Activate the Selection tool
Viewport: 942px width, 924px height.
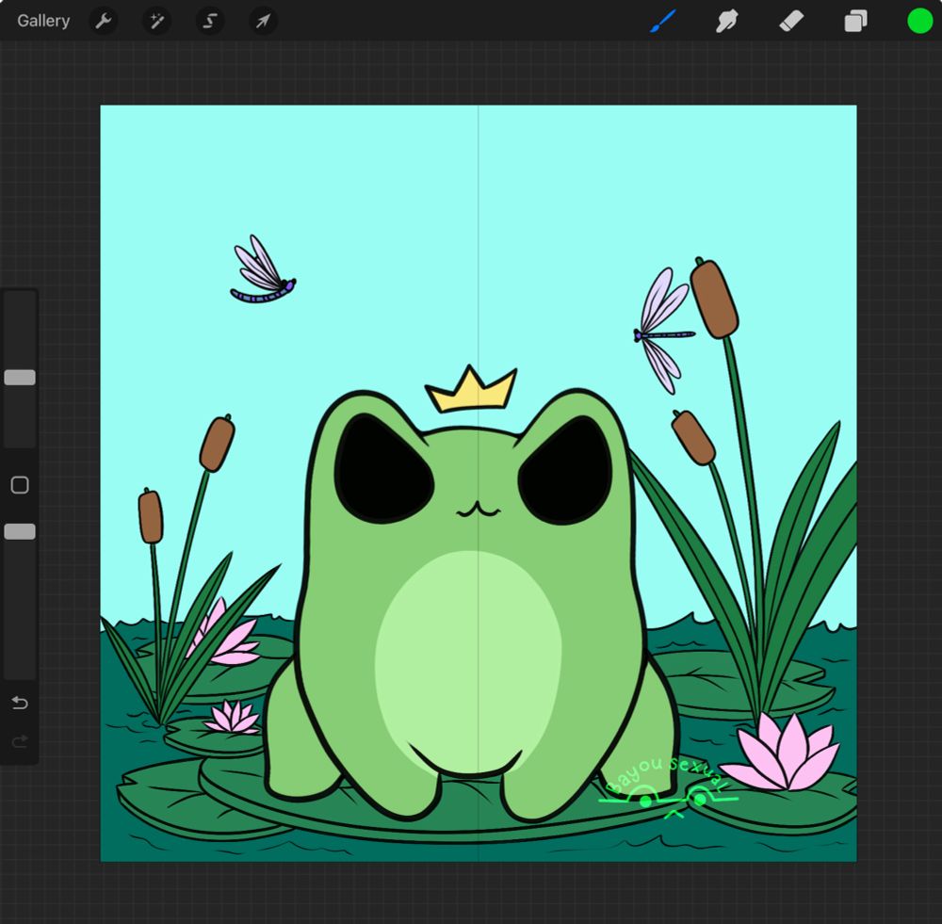[210, 21]
